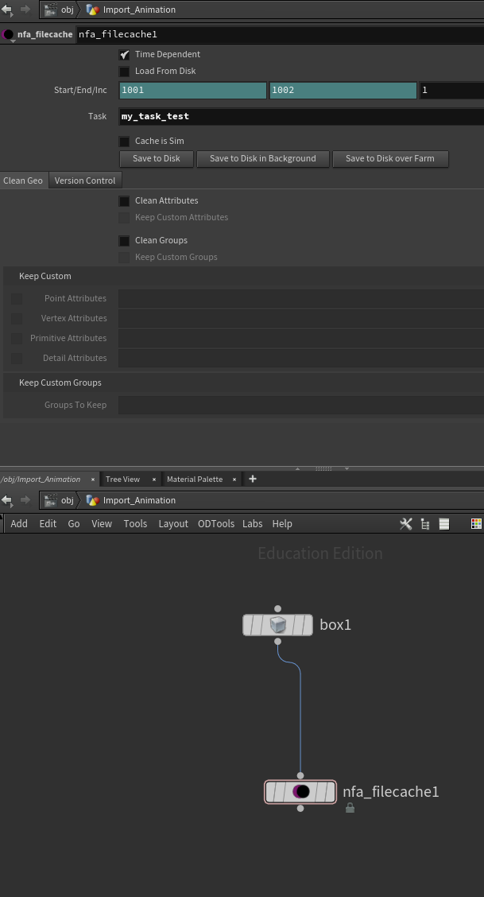Click nfa_filecache operator type icon

8,34
